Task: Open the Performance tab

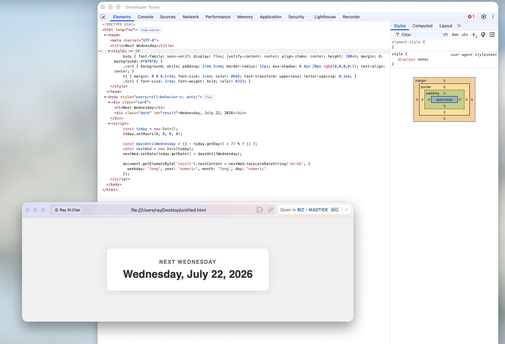Action: pos(218,17)
